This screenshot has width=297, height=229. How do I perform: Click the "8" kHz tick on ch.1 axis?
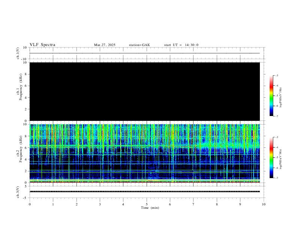click(26, 74)
